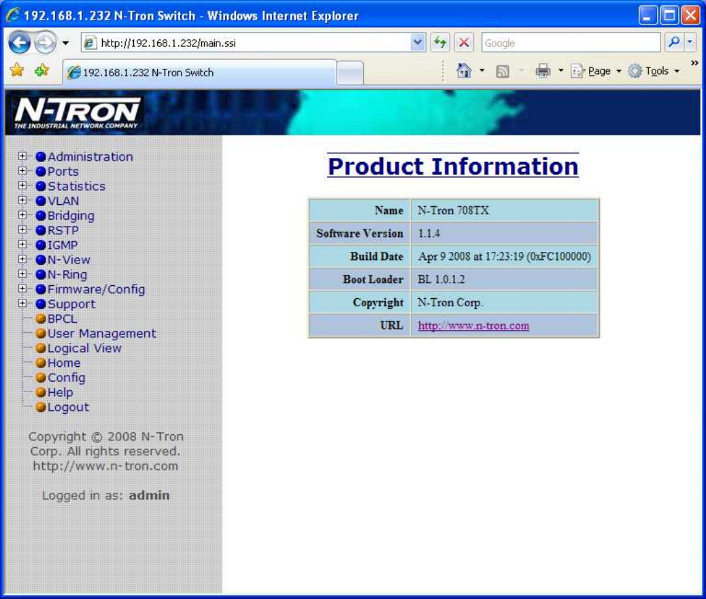
Task: Go to the Home page link
Action: [x=64, y=363]
